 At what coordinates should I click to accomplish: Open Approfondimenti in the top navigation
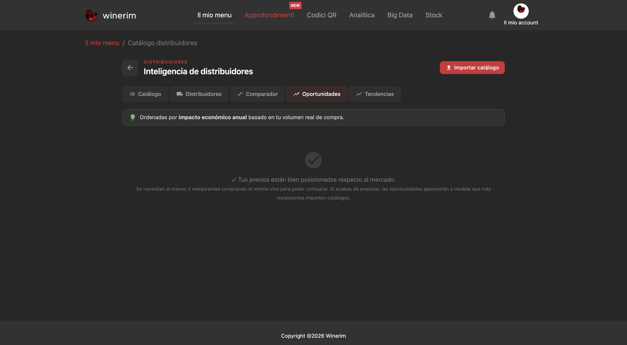click(269, 15)
